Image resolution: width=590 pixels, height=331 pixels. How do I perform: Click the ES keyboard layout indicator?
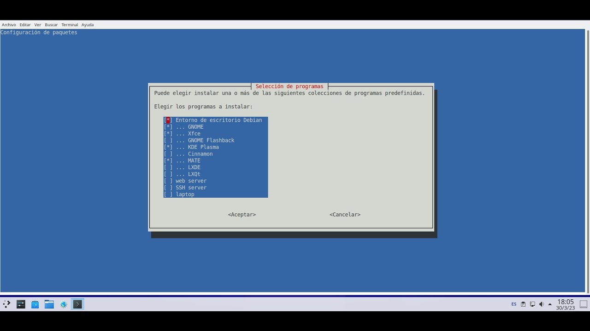514,304
